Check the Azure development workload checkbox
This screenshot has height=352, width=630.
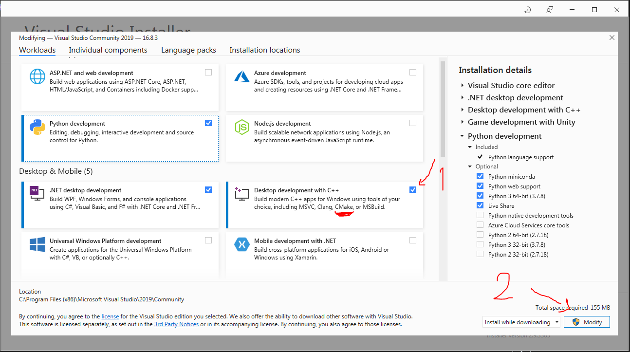point(413,73)
